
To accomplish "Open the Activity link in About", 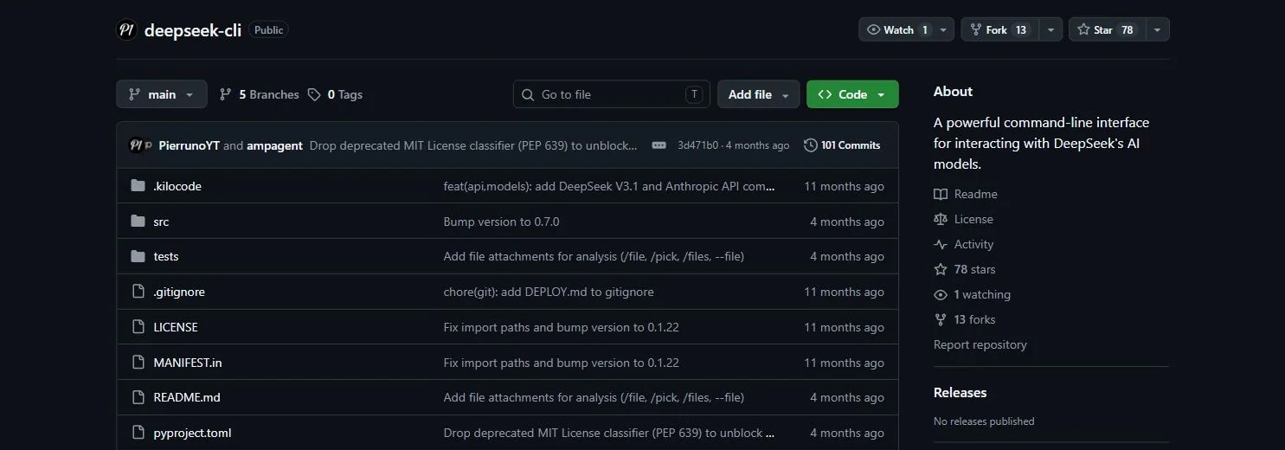I will [x=973, y=244].
